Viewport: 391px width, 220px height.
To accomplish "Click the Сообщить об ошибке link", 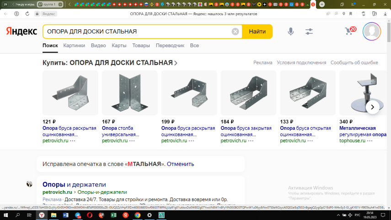I will (354, 63).
